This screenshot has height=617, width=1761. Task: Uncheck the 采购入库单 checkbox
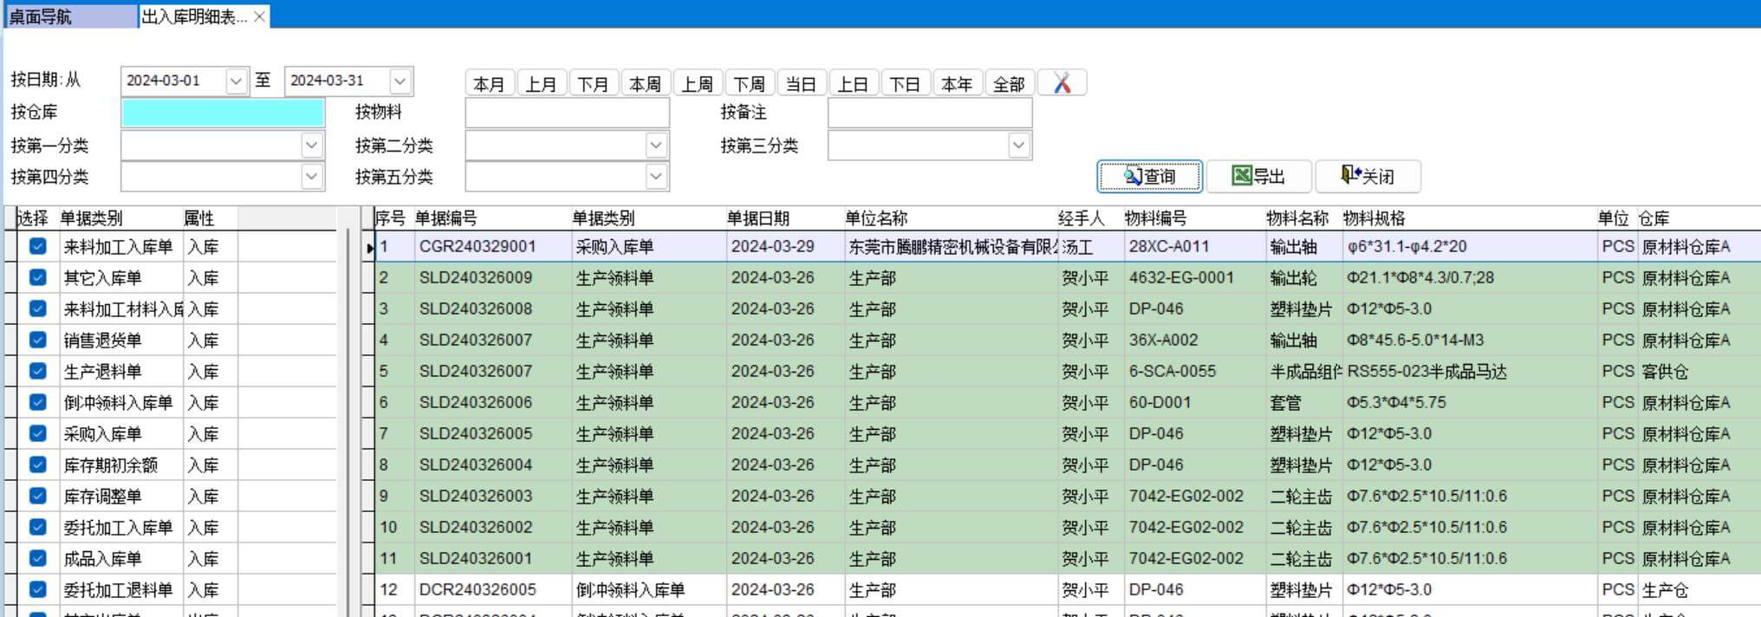[37, 433]
